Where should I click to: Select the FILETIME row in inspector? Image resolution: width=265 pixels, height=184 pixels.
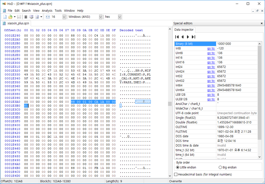click(216, 131)
